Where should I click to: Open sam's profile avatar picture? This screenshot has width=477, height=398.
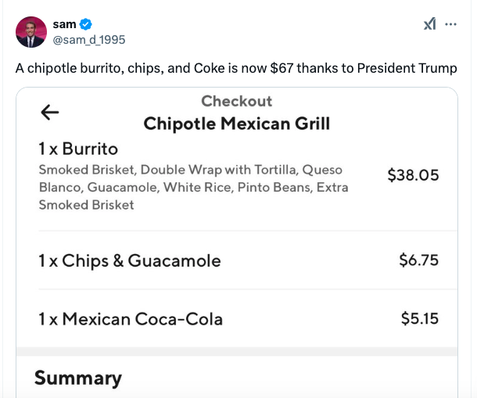tap(31, 32)
